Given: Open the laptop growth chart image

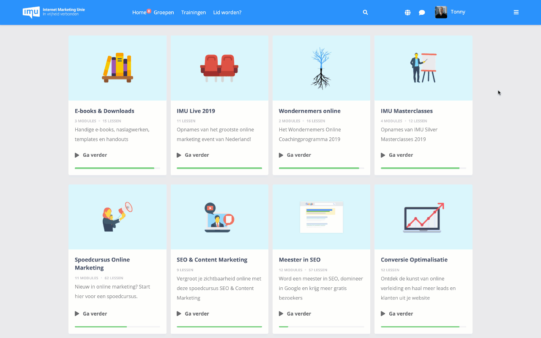Looking at the screenshot, I should [x=424, y=217].
